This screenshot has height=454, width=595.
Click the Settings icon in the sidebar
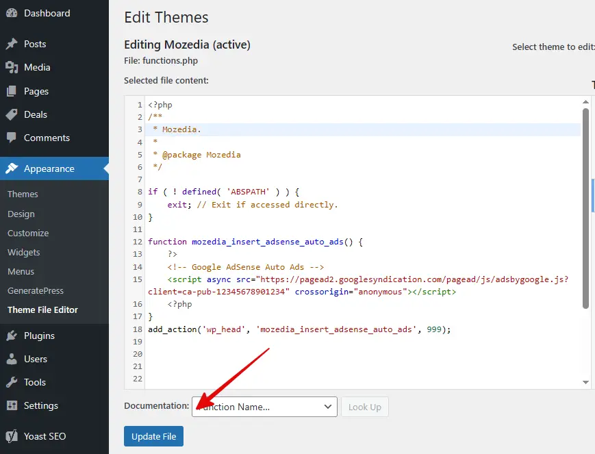coord(12,405)
